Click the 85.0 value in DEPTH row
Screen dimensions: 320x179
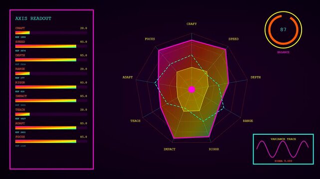click(83, 55)
